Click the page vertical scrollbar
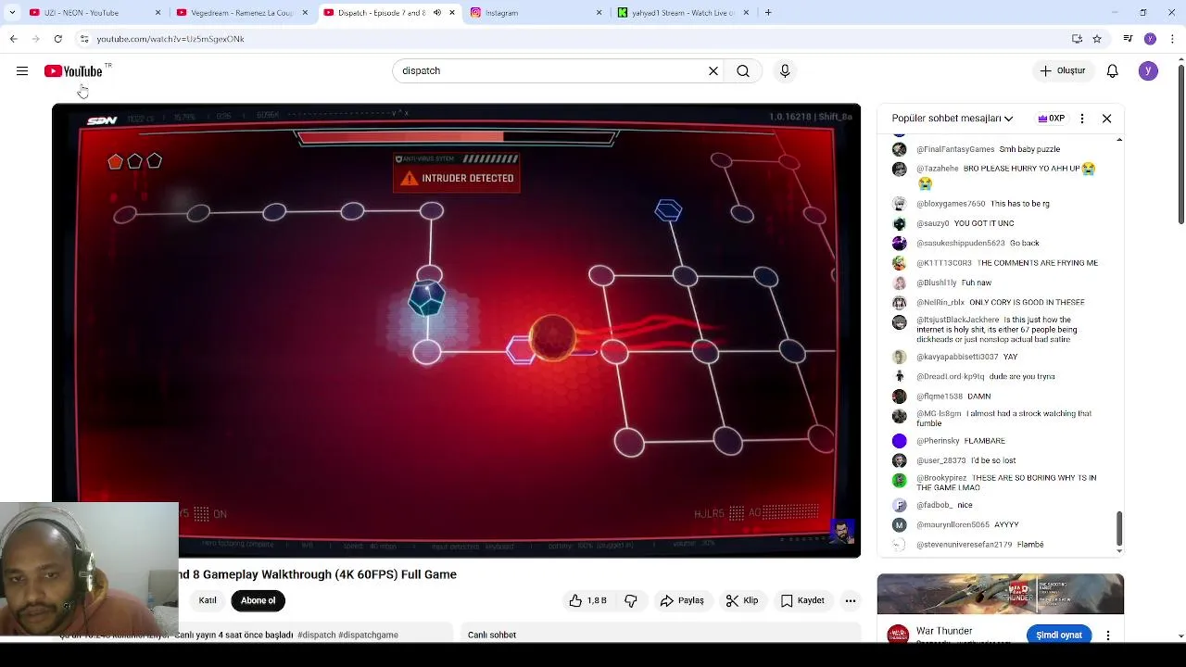The width and height of the screenshot is (1186, 667). coord(1180,144)
